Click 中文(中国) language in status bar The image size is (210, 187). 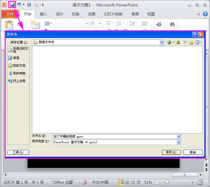click(x=101, y=182)
